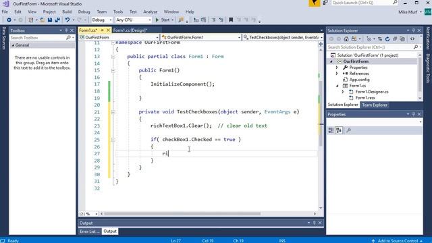Click the editor horizontal scrollbar thumb
Viewport: 432px width, 243px height.
click(182, 214)
